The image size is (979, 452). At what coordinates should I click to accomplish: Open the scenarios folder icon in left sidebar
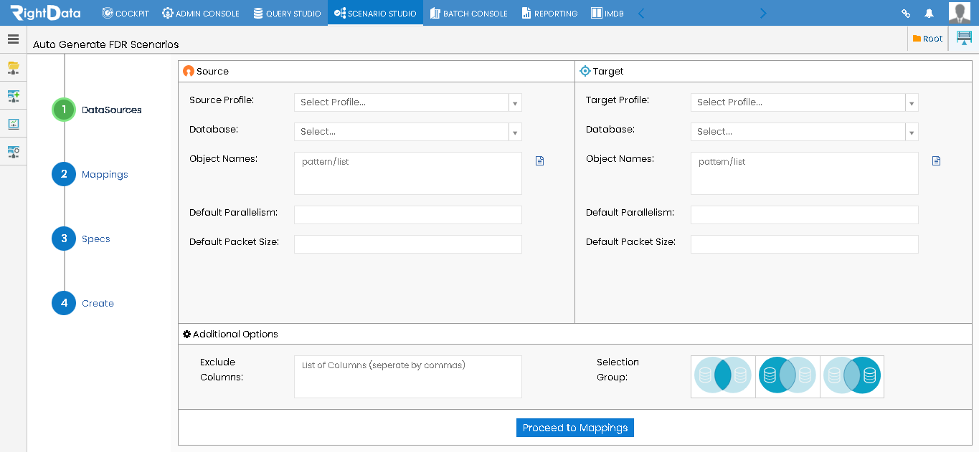pos(13,67)
